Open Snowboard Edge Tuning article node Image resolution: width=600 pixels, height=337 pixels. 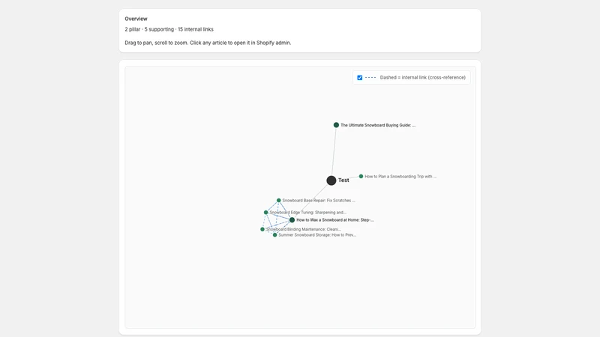(x=266, y=213)
